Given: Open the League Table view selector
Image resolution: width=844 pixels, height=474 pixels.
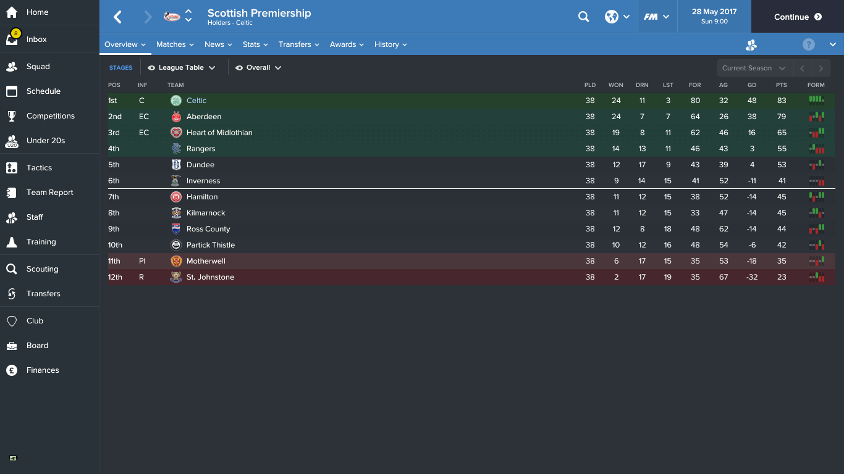Looking at the screenshot, I should [x=182, y=68].
